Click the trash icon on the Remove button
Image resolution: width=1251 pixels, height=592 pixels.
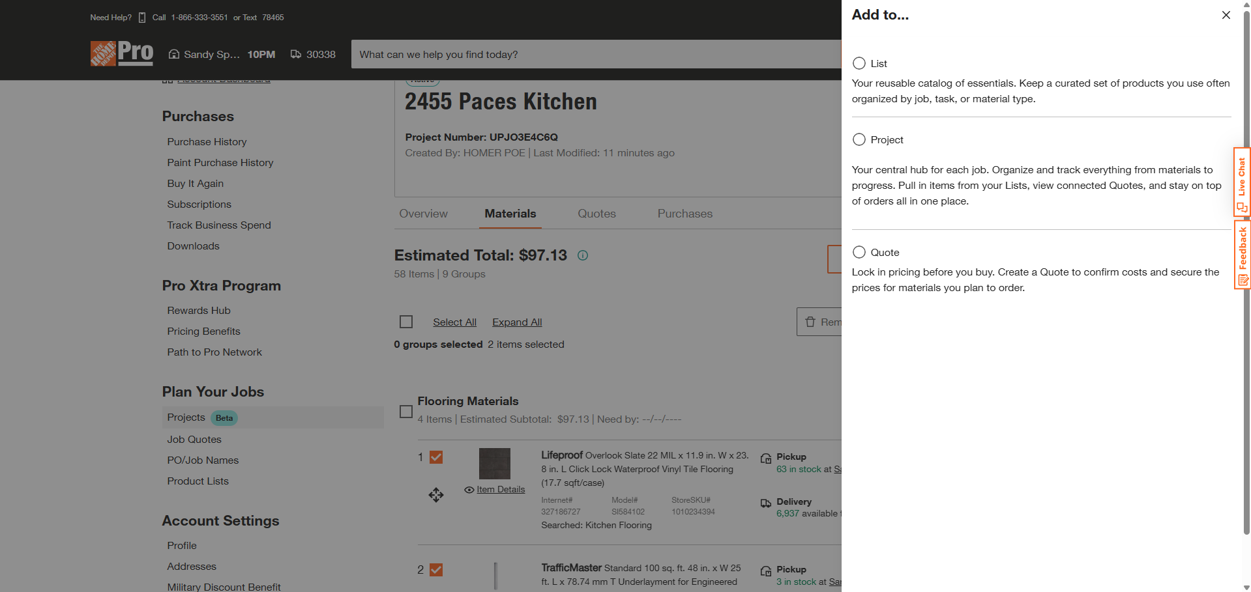click(x=810, y=322)
